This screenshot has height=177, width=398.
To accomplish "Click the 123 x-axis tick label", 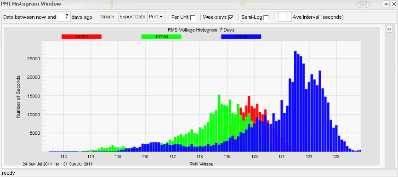I will [336, 157].
